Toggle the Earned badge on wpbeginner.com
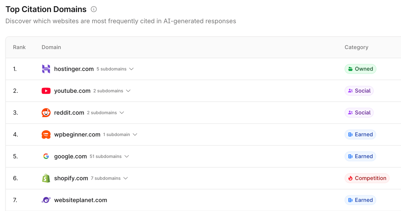 pos(360,134)
